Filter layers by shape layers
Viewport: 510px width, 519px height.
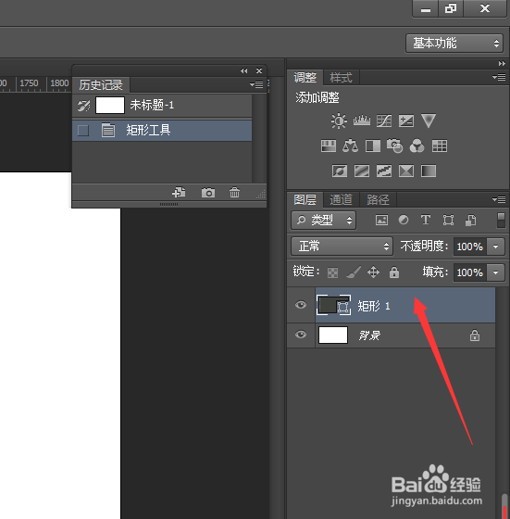[448, 221]
